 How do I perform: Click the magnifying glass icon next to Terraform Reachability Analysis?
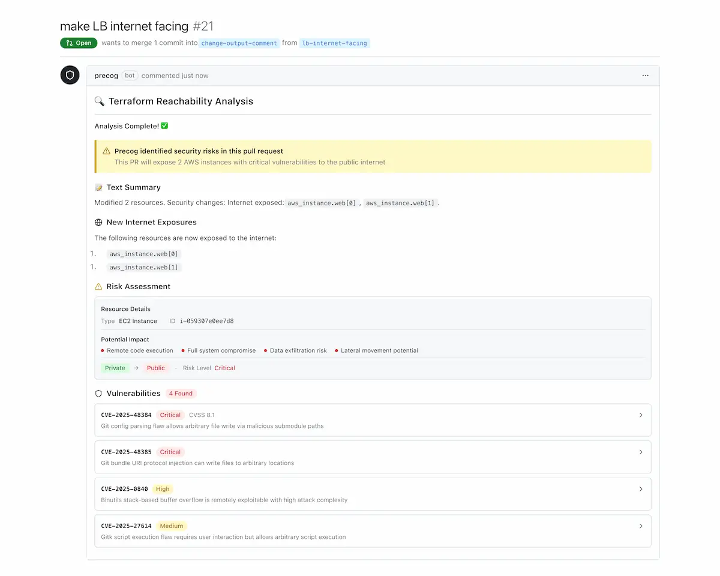click(x=100, y=101)
